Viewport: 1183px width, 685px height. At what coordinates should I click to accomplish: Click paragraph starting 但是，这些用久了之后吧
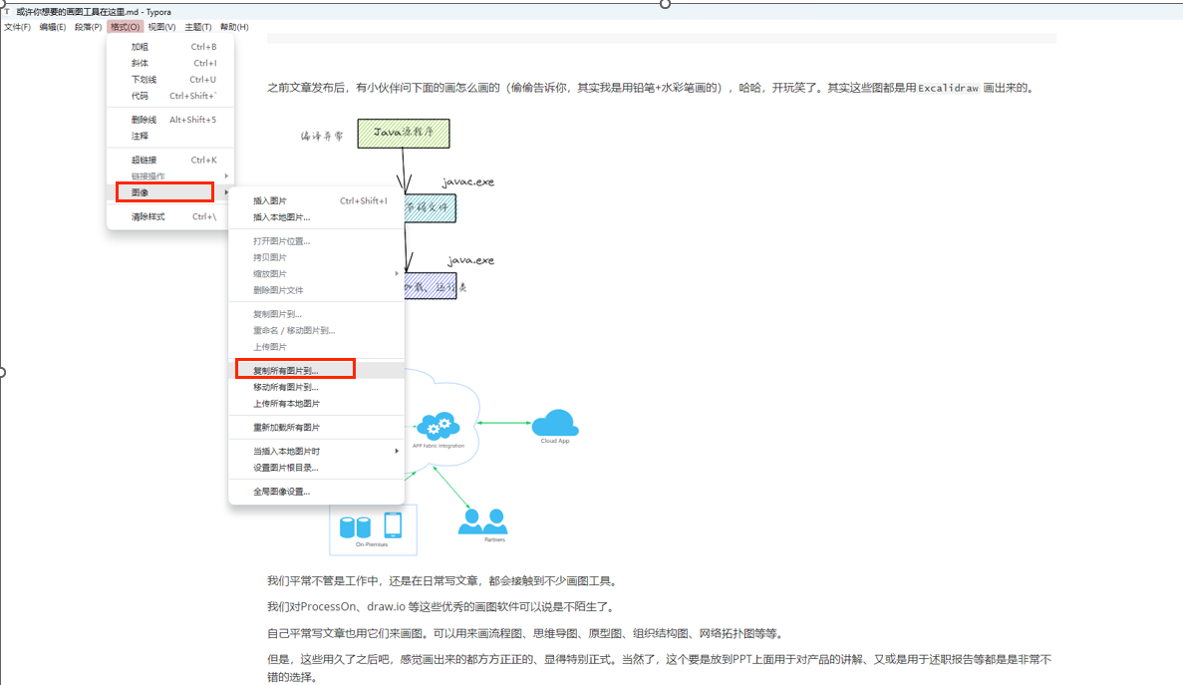coord(660,668)
